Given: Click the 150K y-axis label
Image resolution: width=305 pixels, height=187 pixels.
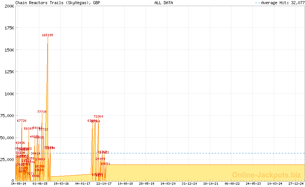Looking at the screenshot, I should [x=8, y=50].
